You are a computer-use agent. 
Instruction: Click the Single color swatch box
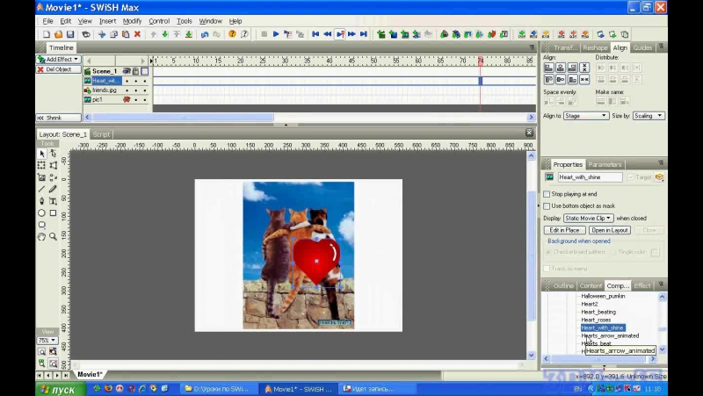[655, 252]
